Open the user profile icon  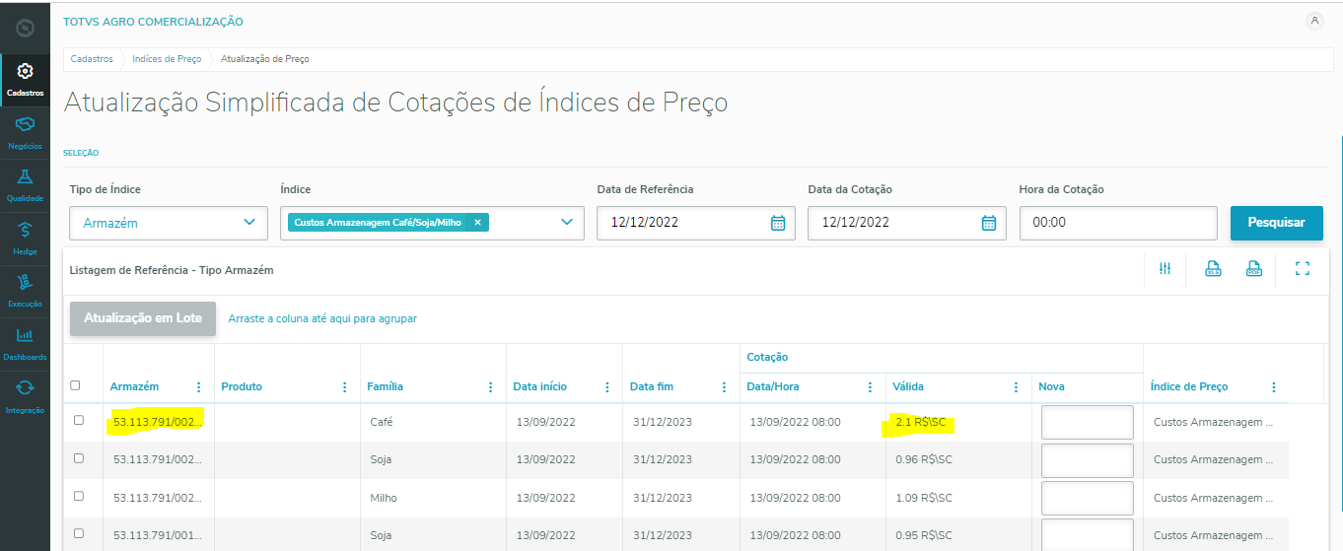(x=1313, y=21)
